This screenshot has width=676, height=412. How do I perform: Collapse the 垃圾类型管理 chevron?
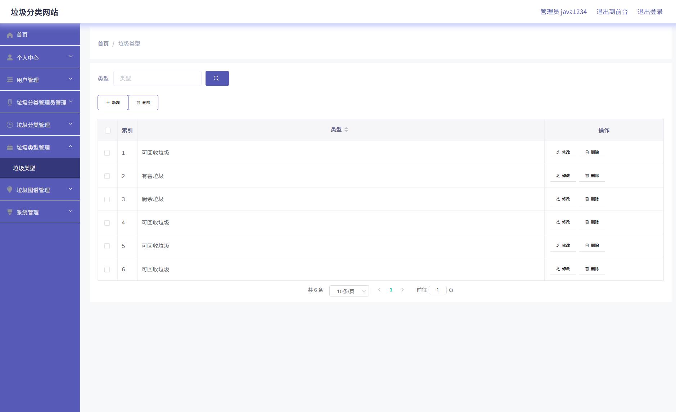71,146
